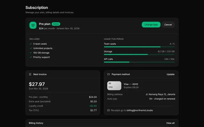
Task: Click the On · charged on renewal value
Action: click(x=162, y=99)
